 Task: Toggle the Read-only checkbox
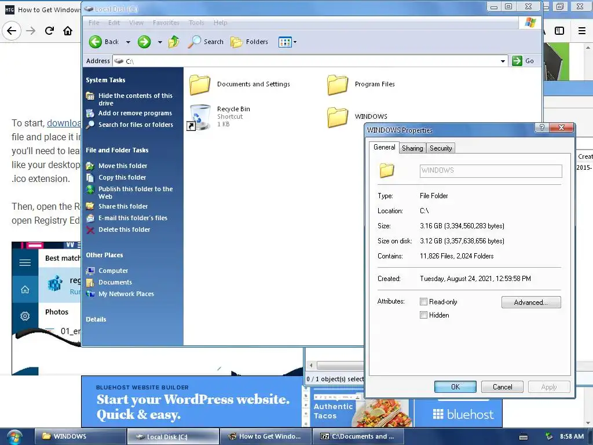tap(423, 301)
